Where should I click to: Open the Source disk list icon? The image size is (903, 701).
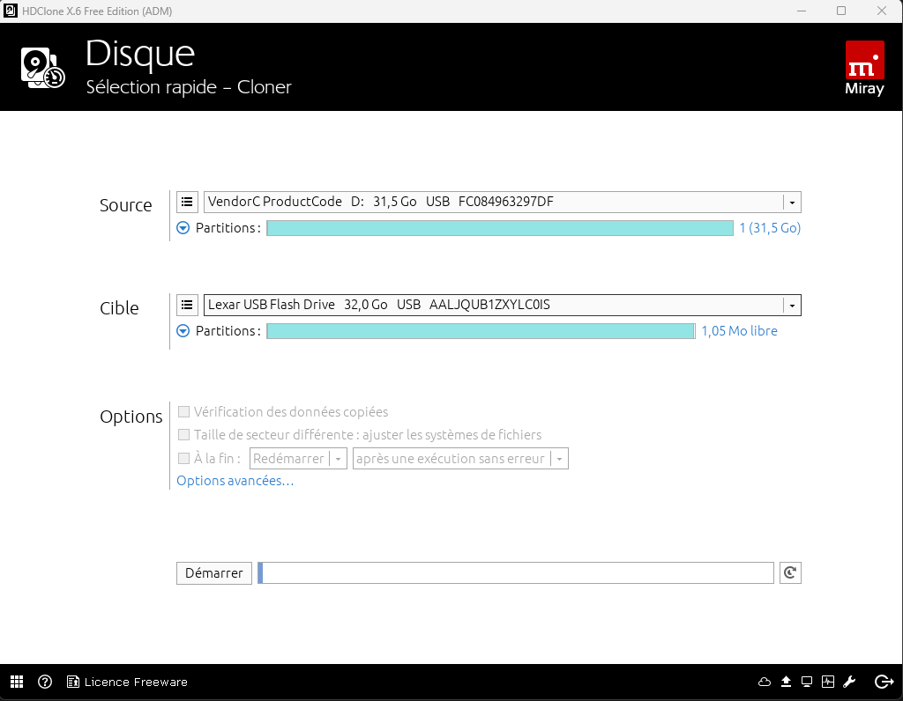(187, 202)
